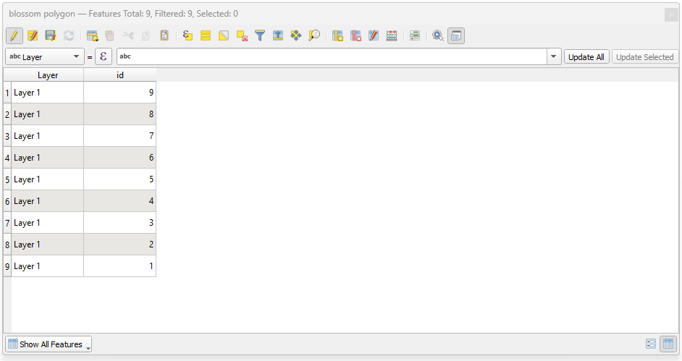
Task: Click the Add feature icon
Action: [92, 35]
